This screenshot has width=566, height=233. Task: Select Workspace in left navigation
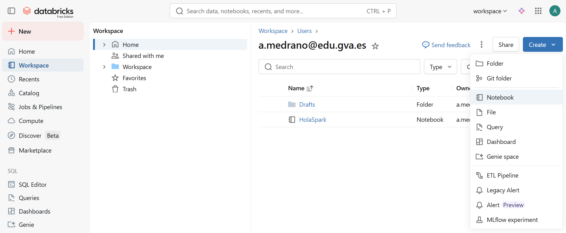[43, 65]
